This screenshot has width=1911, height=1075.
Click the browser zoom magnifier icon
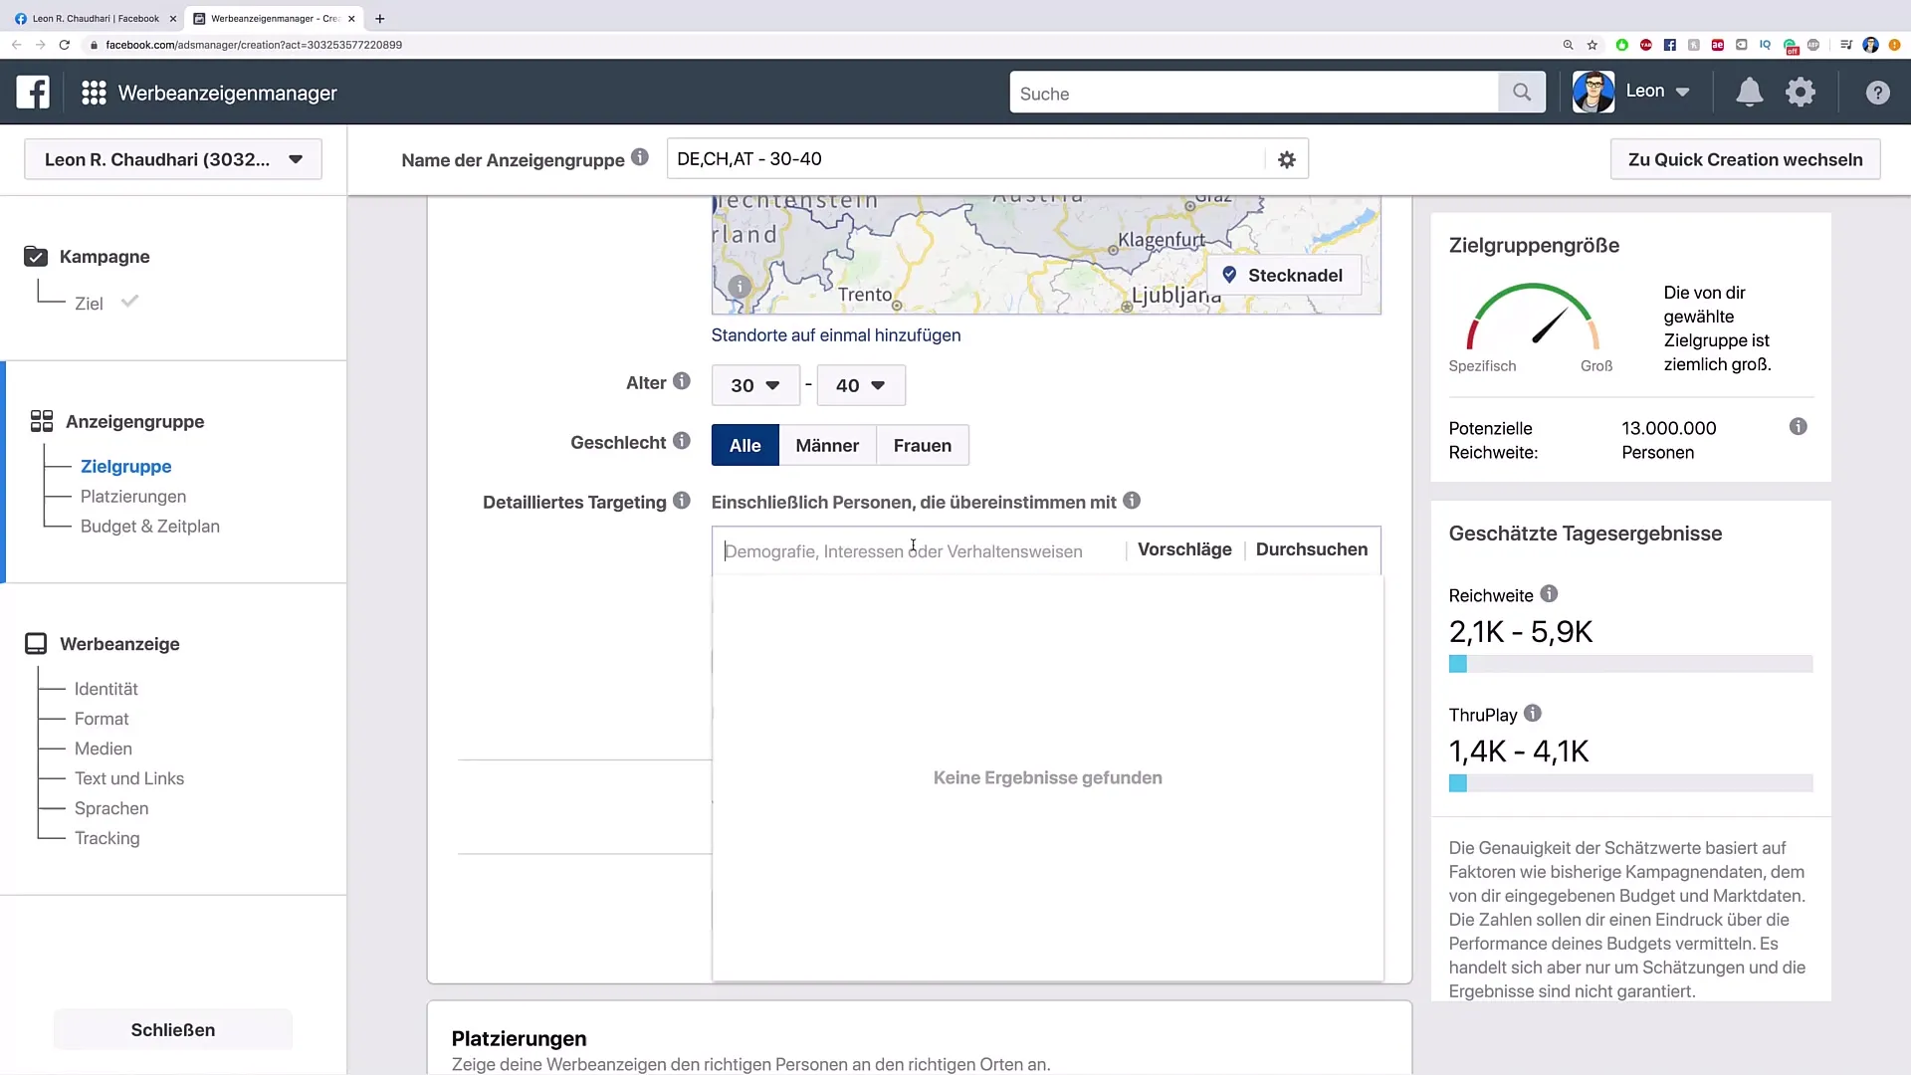click(1568, 45)
